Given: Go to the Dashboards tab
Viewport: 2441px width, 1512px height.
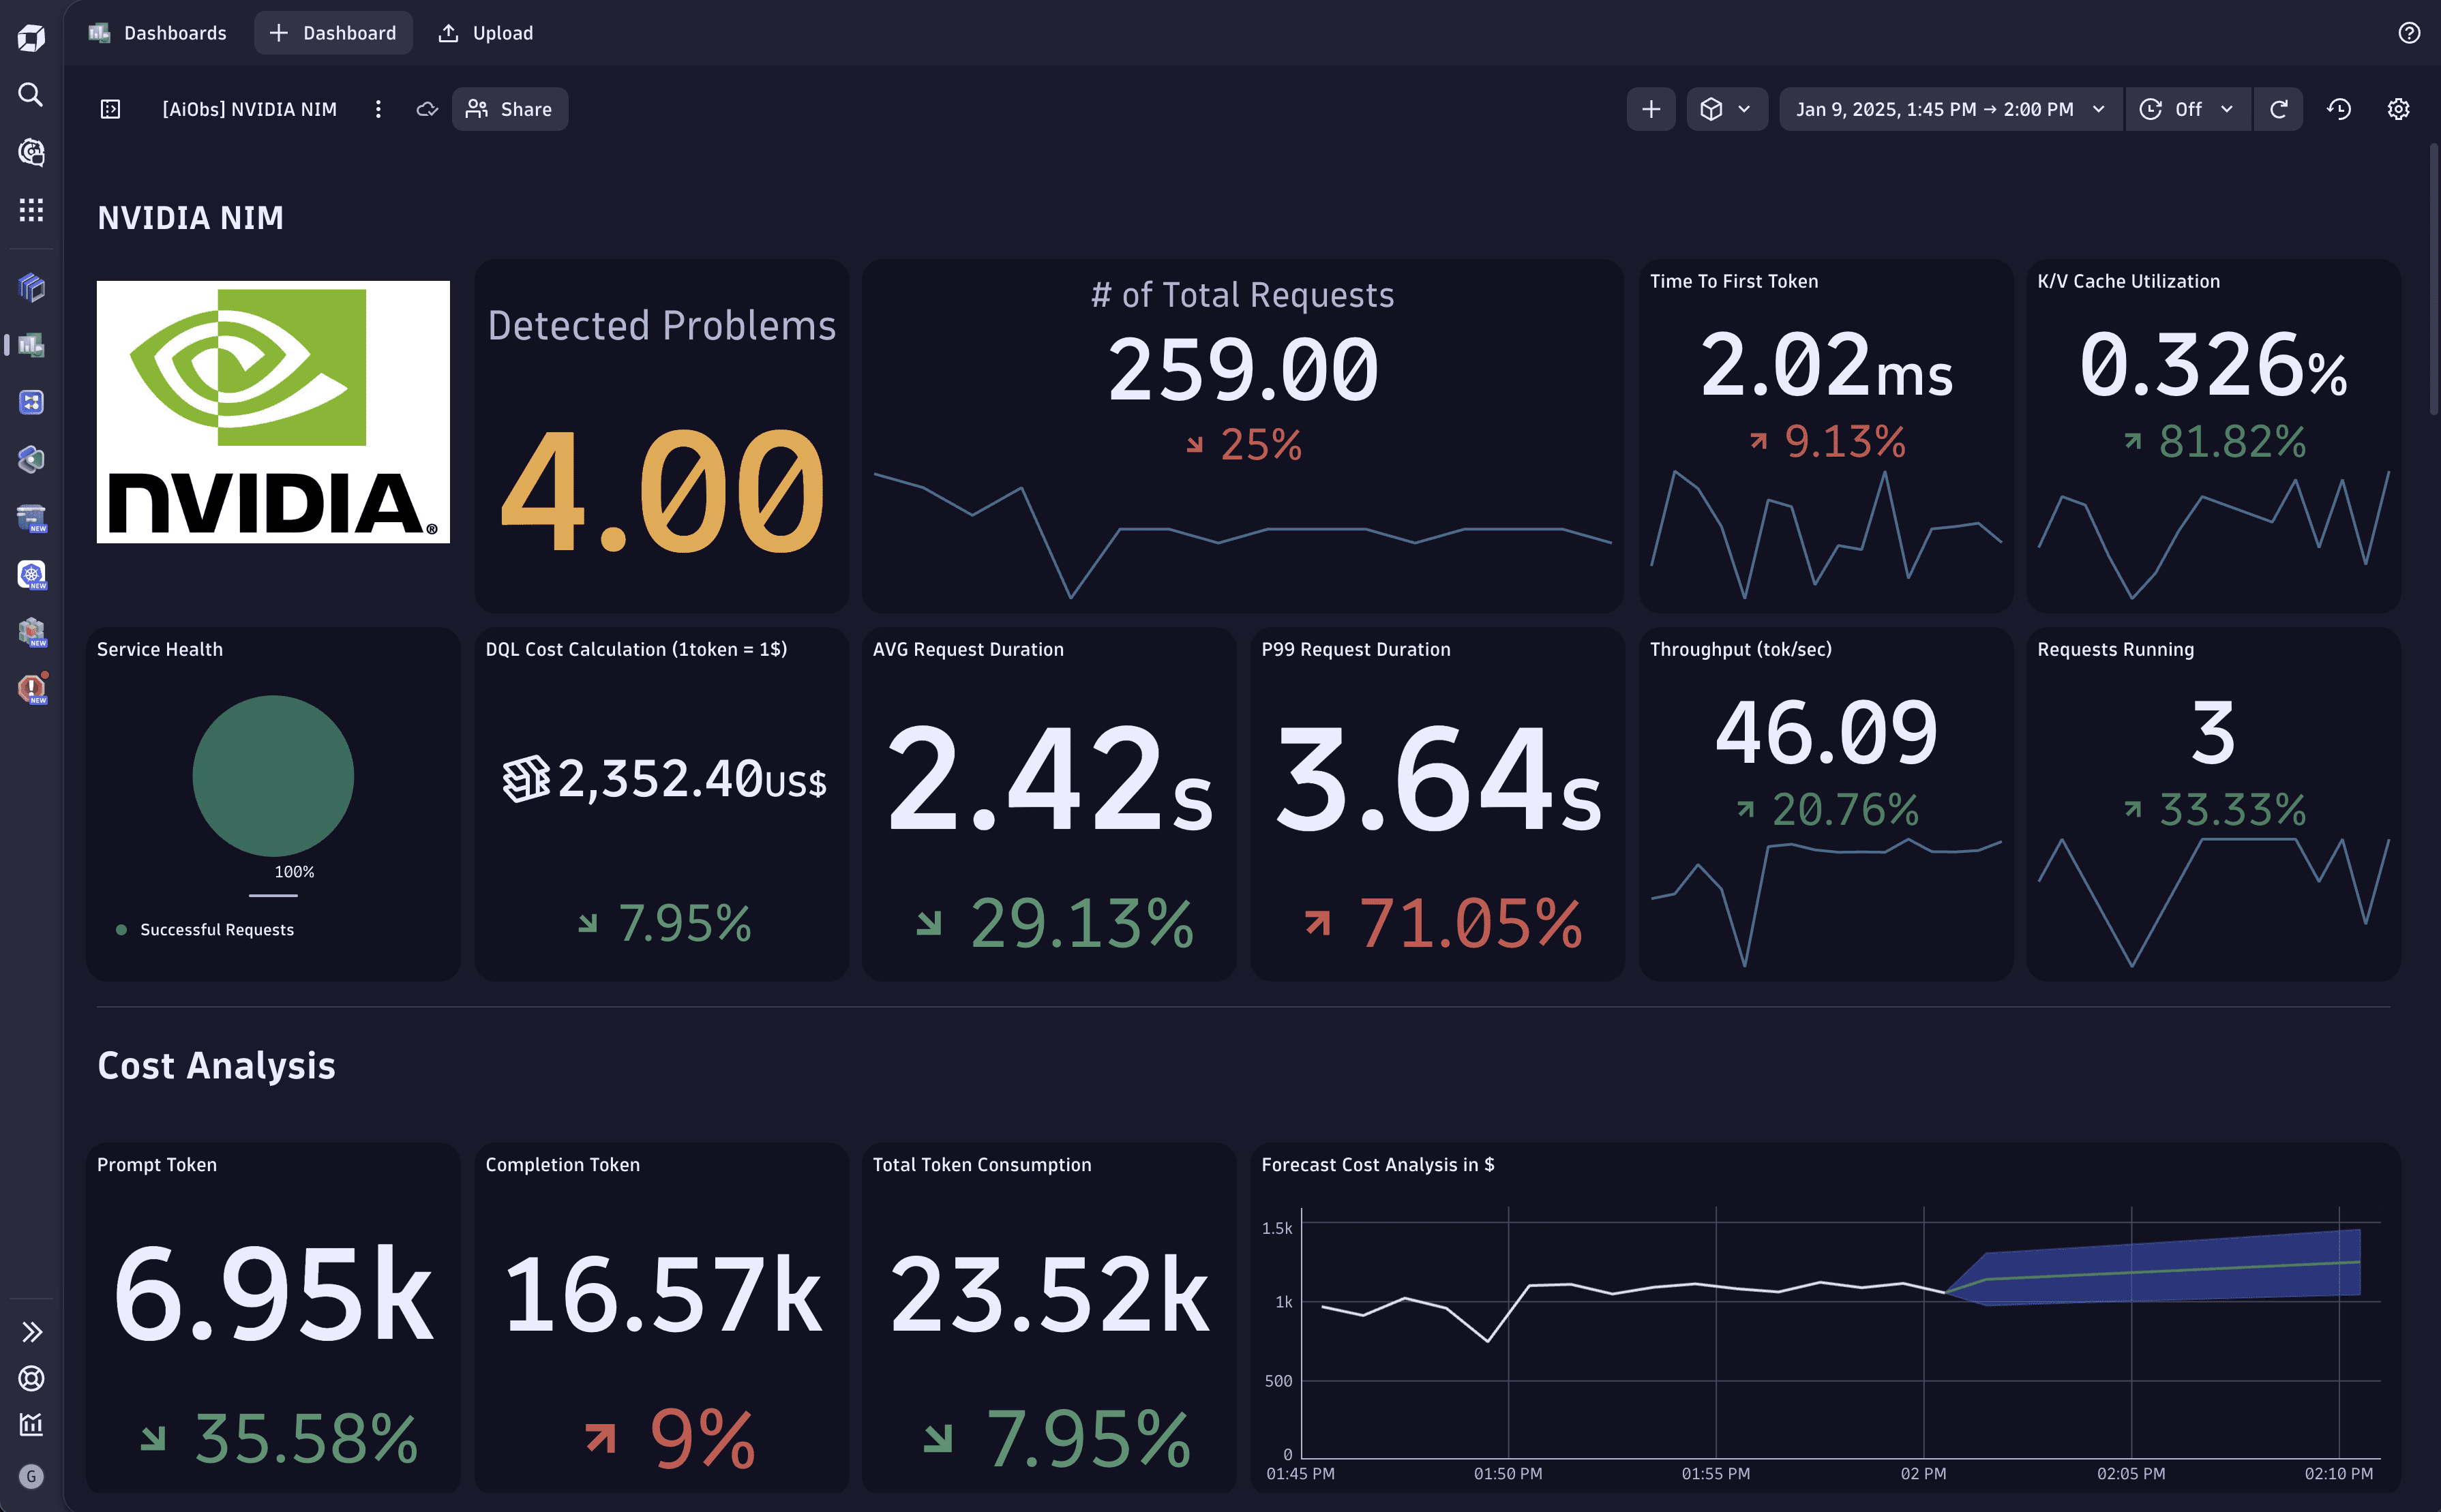Looking at the screenshot, I should pos(158,33).
